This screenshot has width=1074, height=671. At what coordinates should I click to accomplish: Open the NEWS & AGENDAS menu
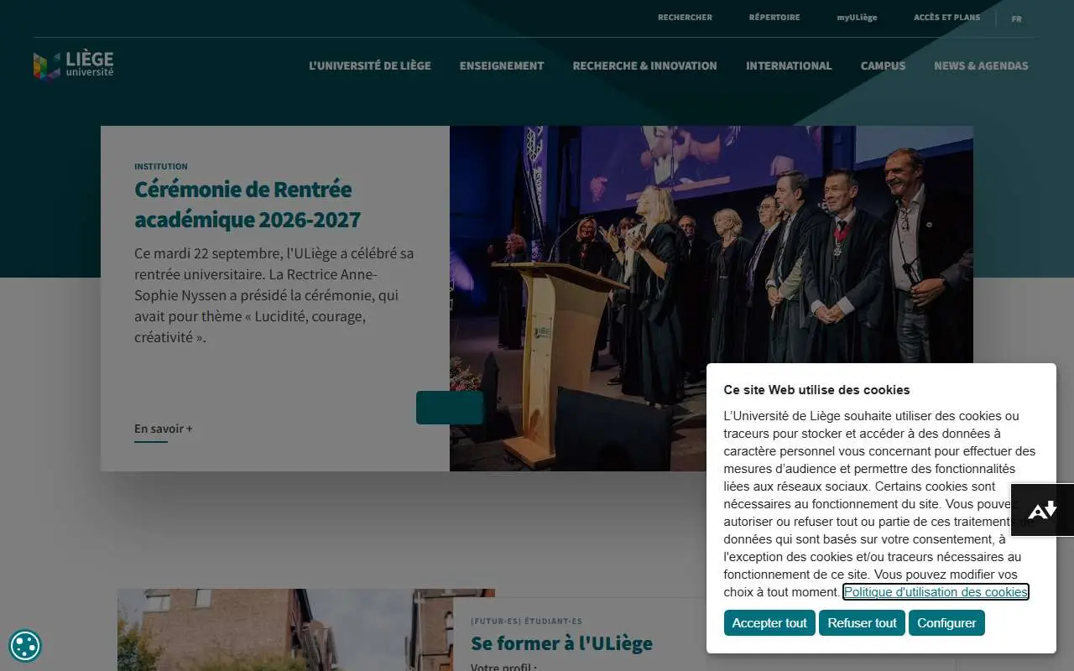[981, 65]
